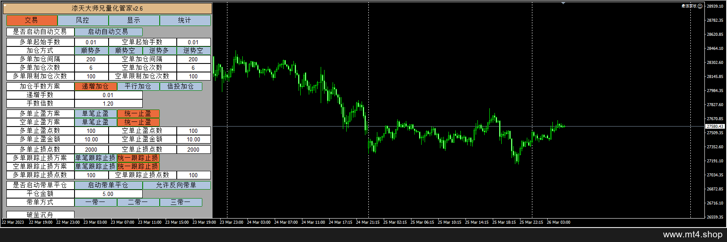Click the 最强面板 EA name text
Viewport: 727px width, 242px height.
point(689,6)
